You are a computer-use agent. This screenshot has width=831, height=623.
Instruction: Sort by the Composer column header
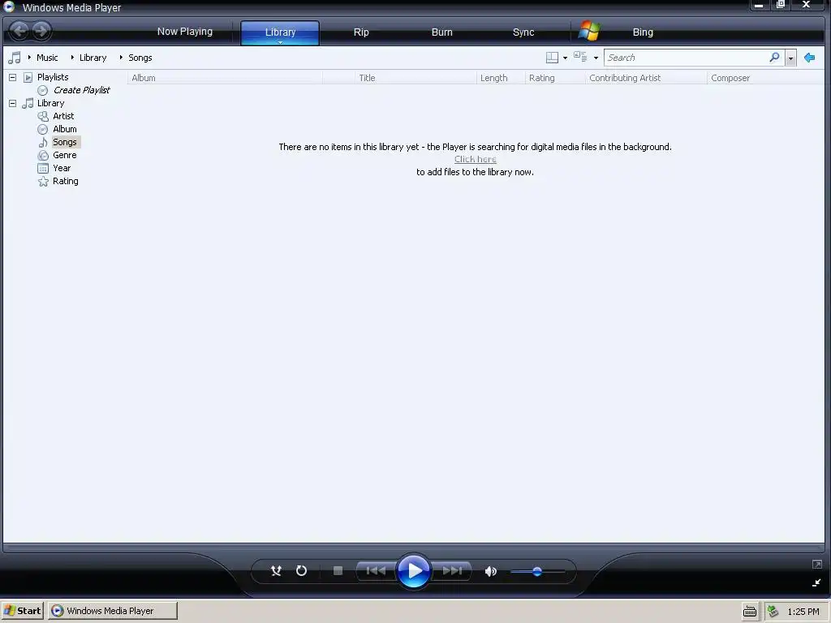coord(765,78)
